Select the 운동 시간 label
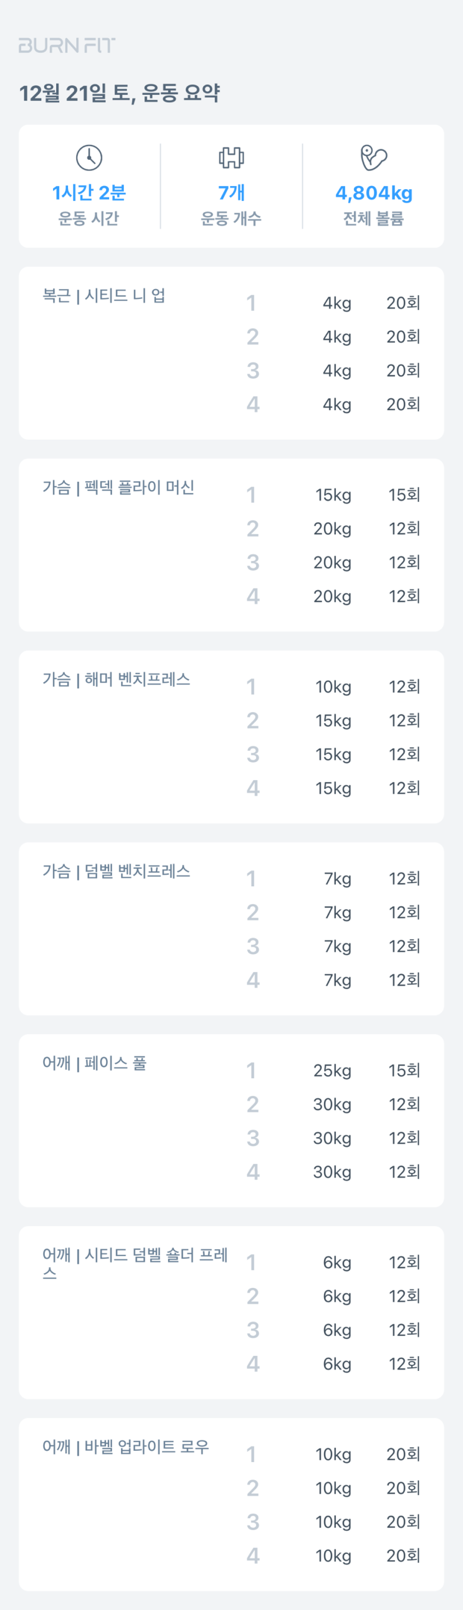This screenshot has height=1610, width=463. click(x=88, y=218)
